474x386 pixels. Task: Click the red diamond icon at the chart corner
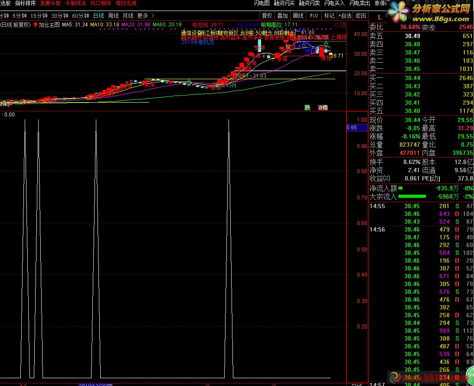tap(337, 25)
